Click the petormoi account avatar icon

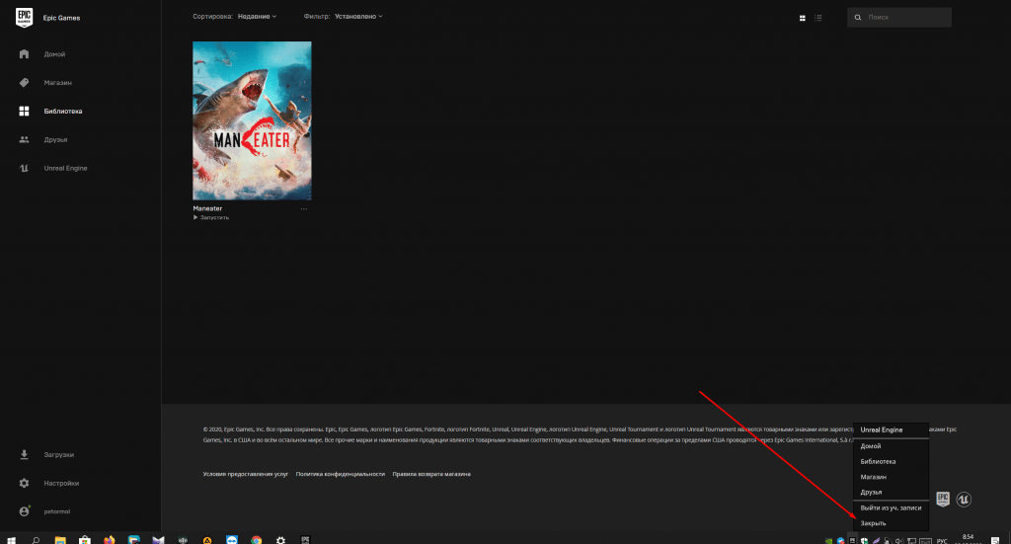[24, 511]
